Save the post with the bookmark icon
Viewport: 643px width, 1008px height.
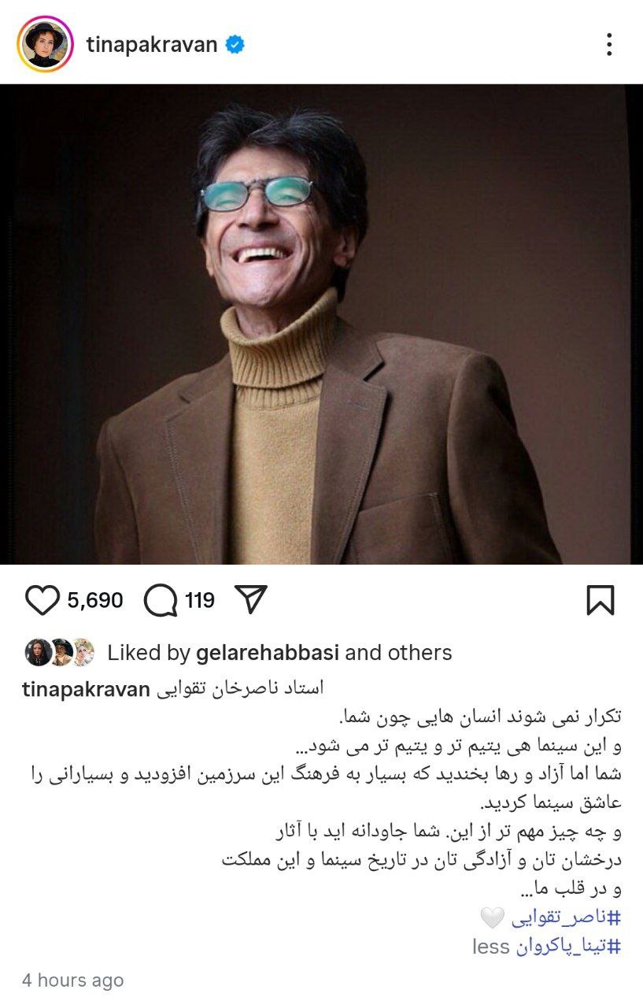[601, 601]
